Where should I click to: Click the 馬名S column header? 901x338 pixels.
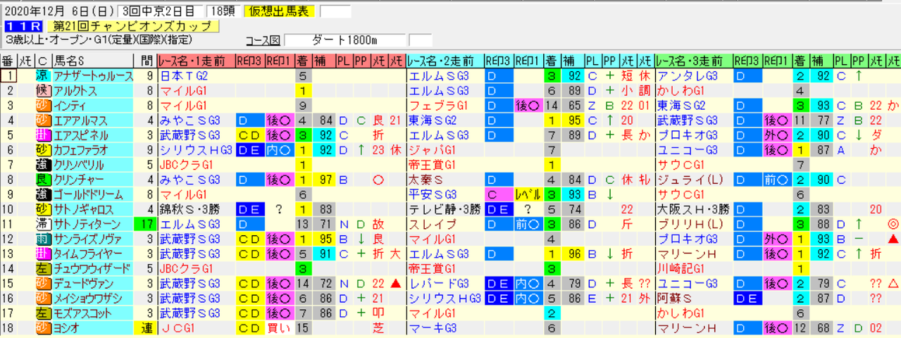[x=94, y=61]
